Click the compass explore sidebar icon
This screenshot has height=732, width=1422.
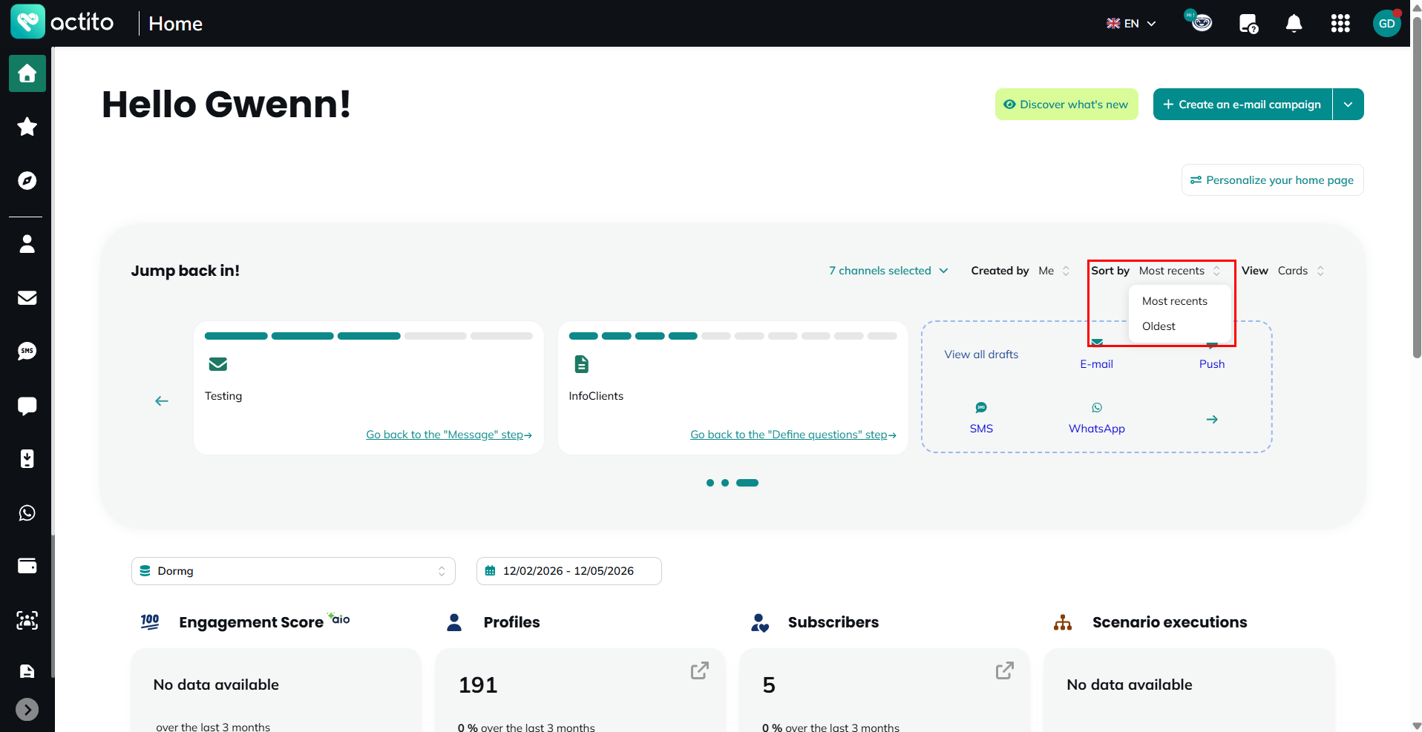[27, 180]
